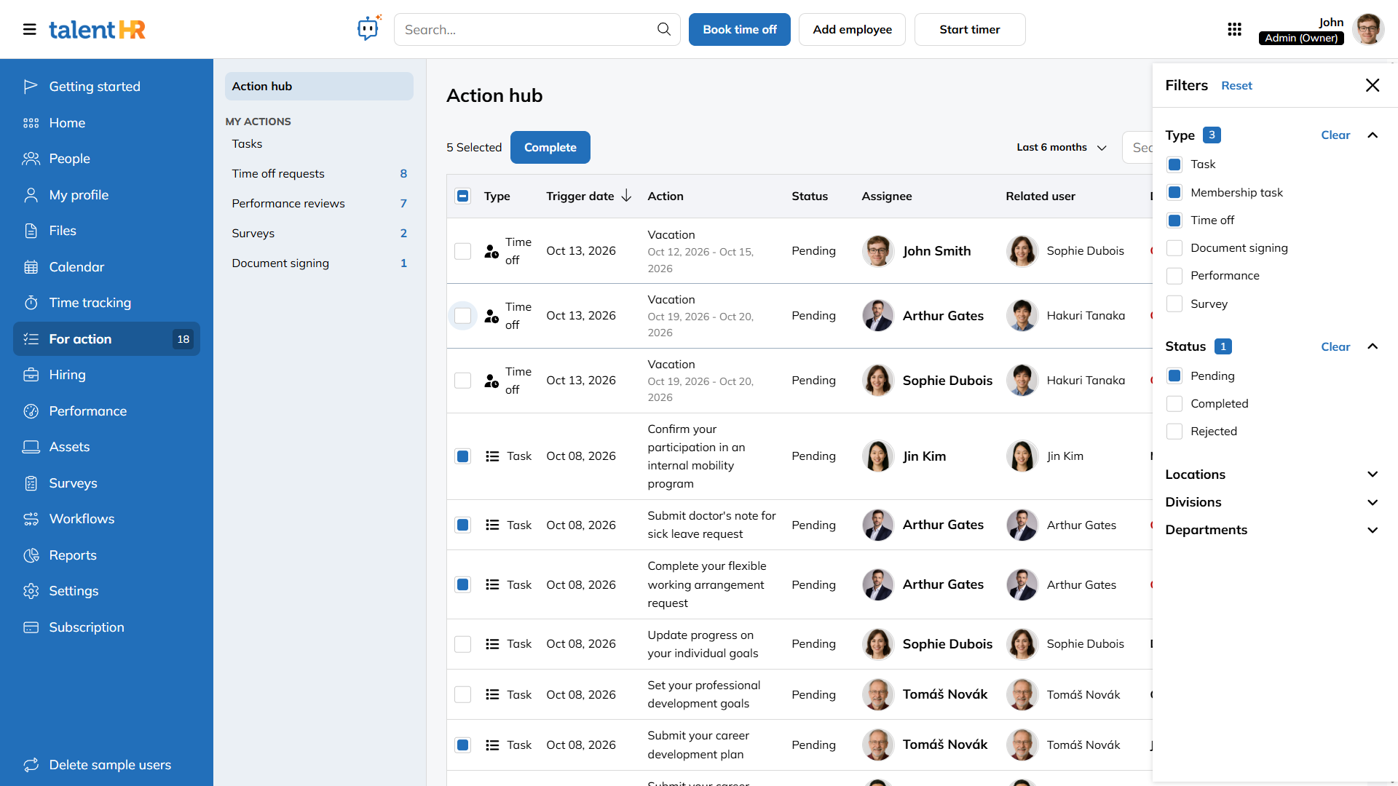Click the search magnifier icon
Viewport: 1398px width, 786px height.
pyautogui.click(x=664, y=29)
